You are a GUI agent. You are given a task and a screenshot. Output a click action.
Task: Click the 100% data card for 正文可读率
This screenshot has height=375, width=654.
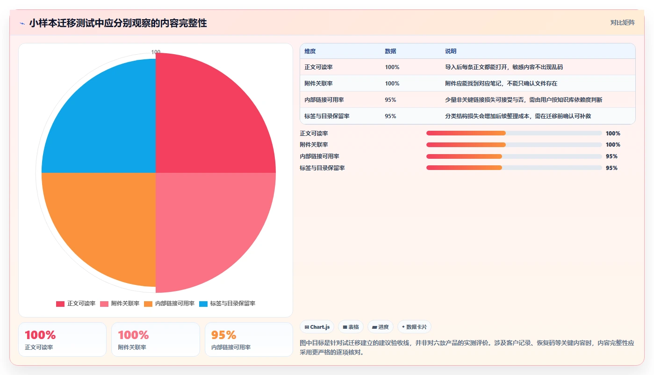62,340
